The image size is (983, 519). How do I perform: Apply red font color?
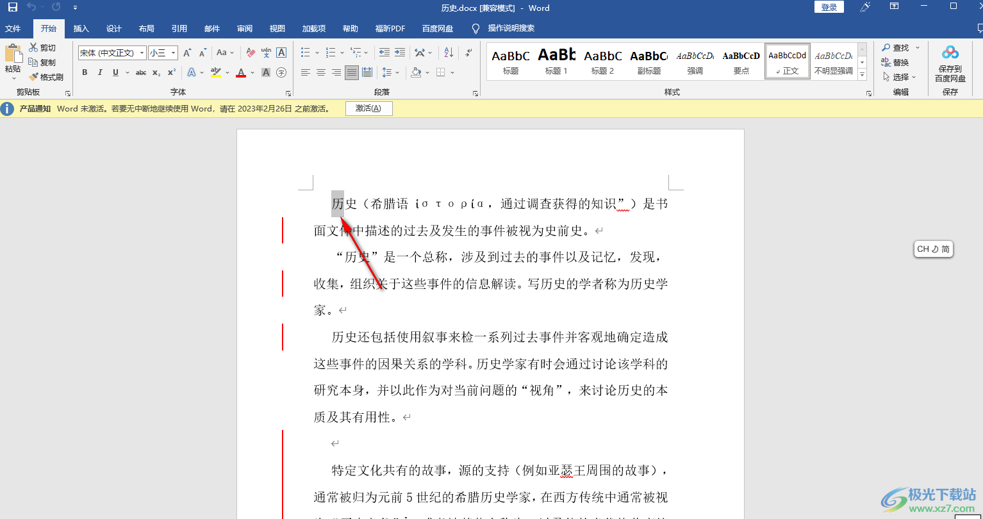click(241, 72)
